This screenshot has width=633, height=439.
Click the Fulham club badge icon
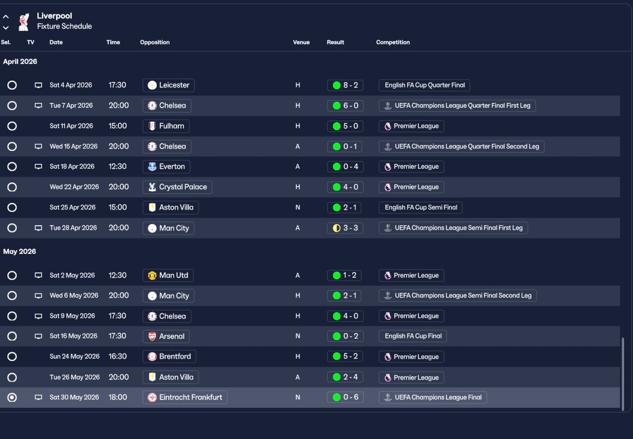[x=152, y=126]
